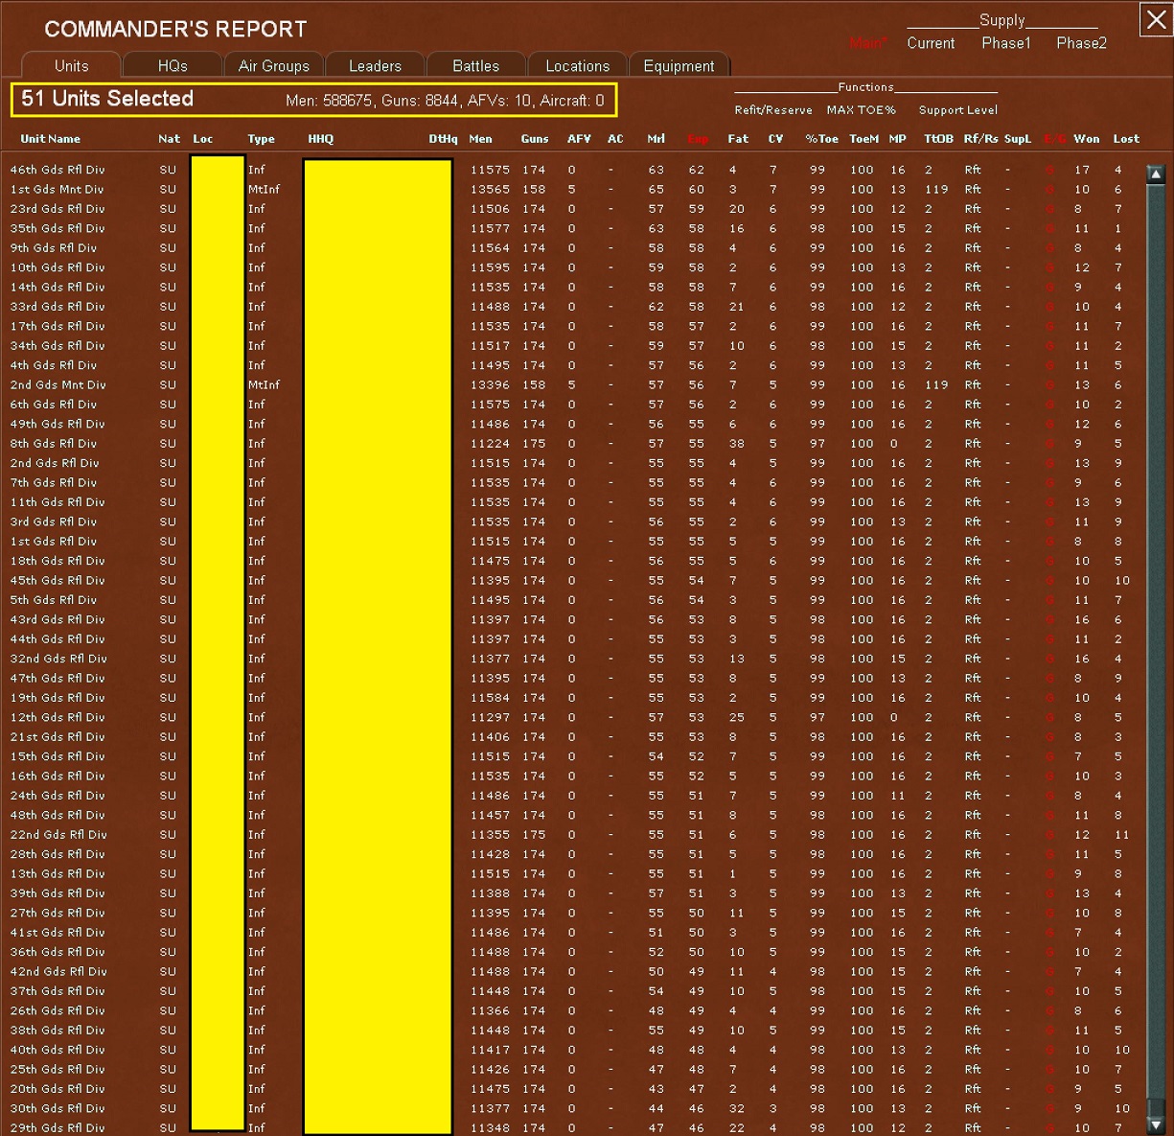The image size is (1174, 1136).
Task: Select 29th Gds Rfl Div unit
Action: [x=58, y=1127]
